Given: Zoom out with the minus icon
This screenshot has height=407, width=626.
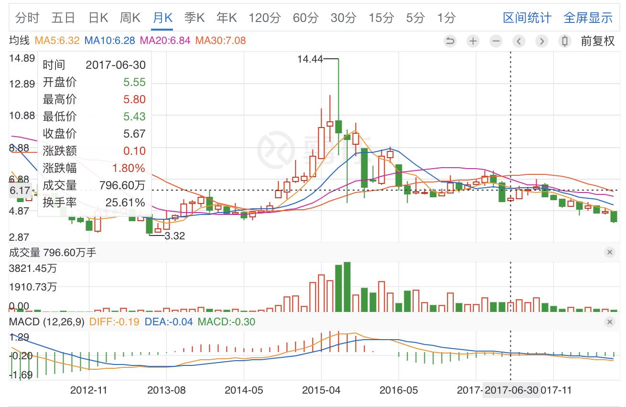Looking at the screenshot, I should (x=496, y=41).
